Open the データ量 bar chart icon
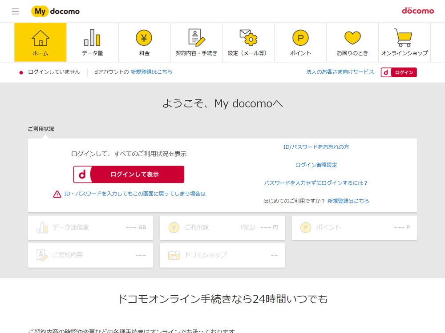The width and height of the screenshot is (445, 333). pyautogui.click(x=92, y=37)
